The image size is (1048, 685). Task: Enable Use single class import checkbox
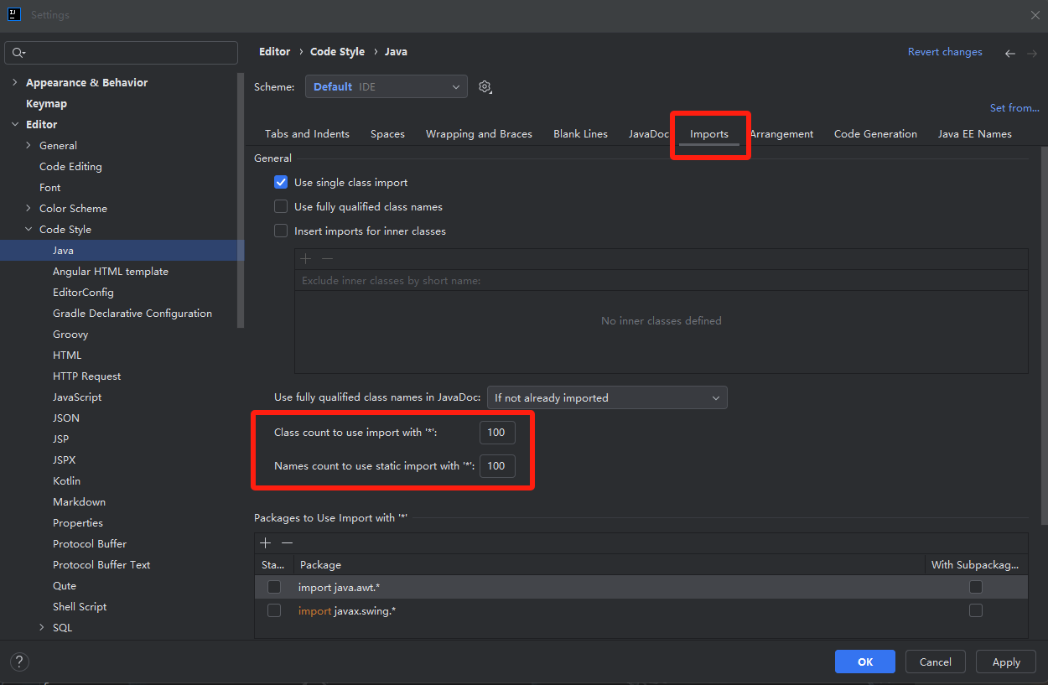(x=281, y=182)
